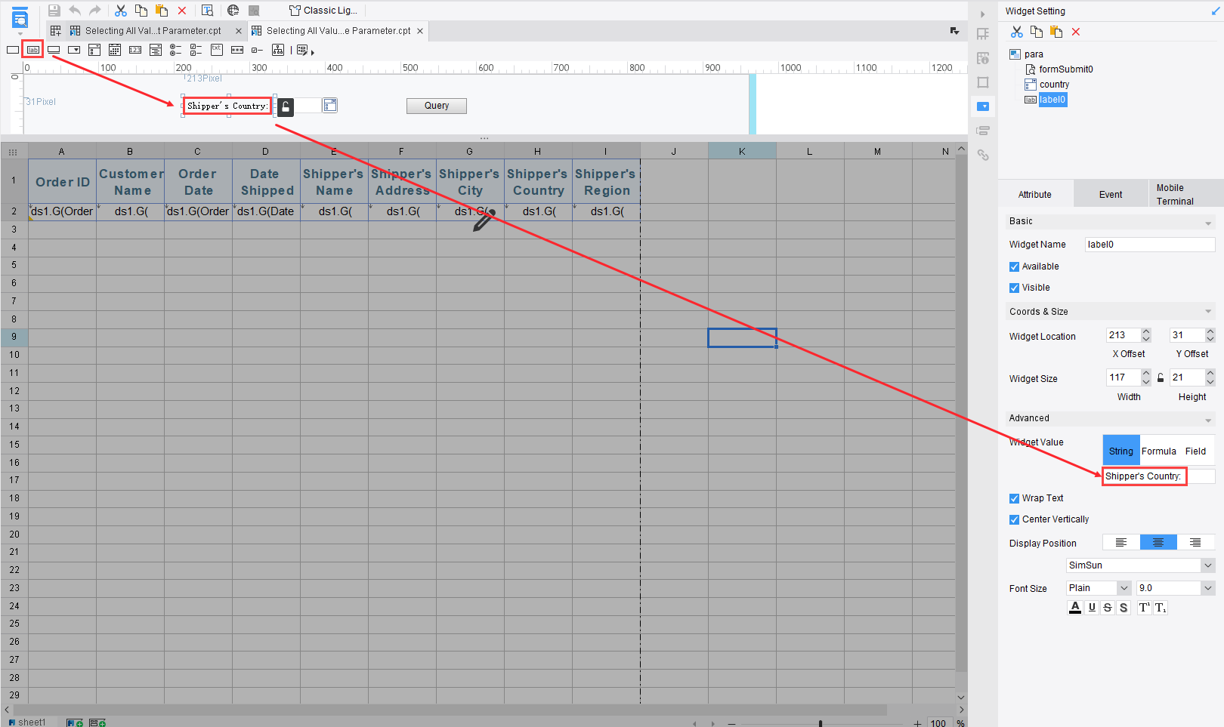Uncheck Center Vertically

1014,519
